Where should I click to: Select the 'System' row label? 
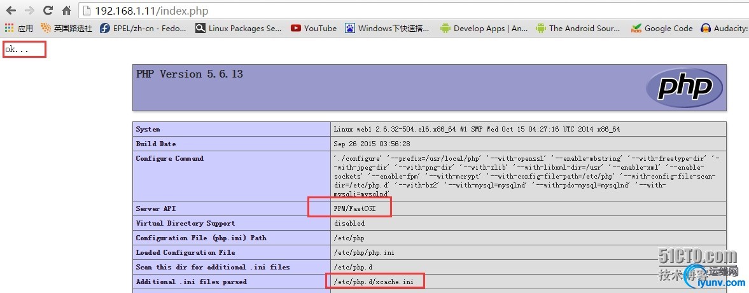[x=148, y=129]
